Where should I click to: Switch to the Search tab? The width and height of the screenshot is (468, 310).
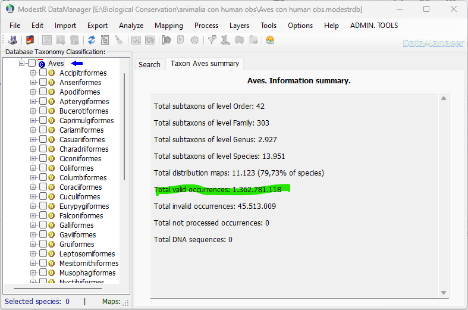[x=149, y=64]
